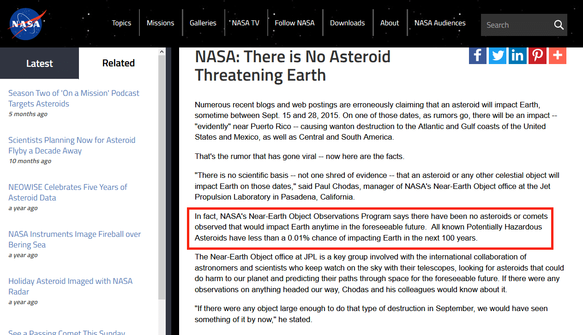Switch to the Related tab
Viewport: 583px width, 335px height.
click(x=118, y=63)
